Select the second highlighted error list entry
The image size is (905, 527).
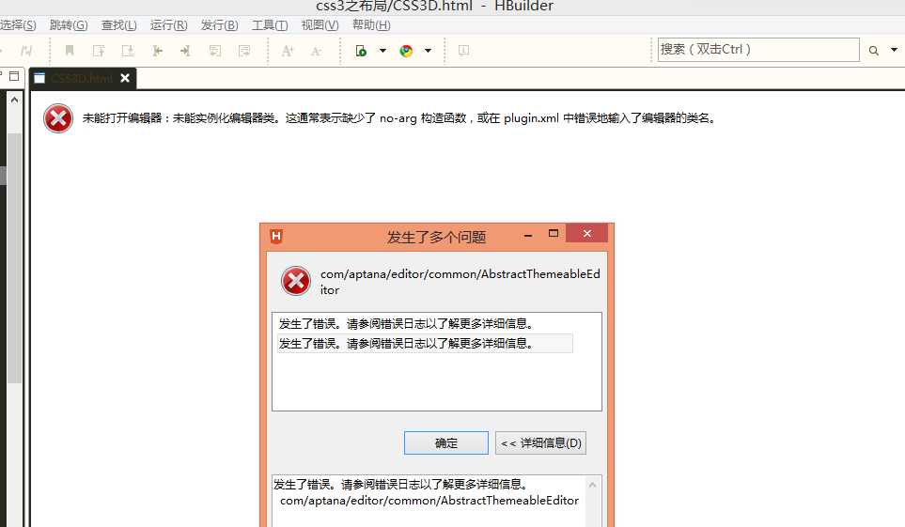pyautogui.click(x=426, y=344)
